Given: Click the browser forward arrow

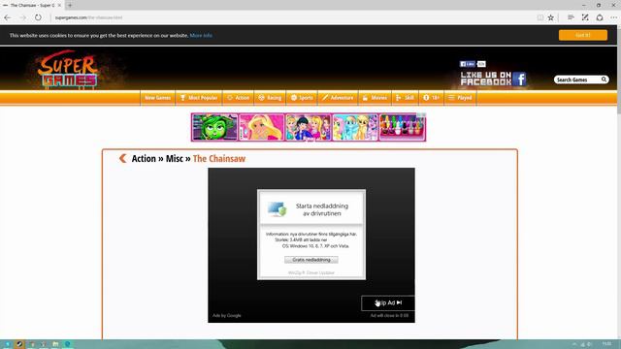Looking at the screenshot, I should (22, 17).
